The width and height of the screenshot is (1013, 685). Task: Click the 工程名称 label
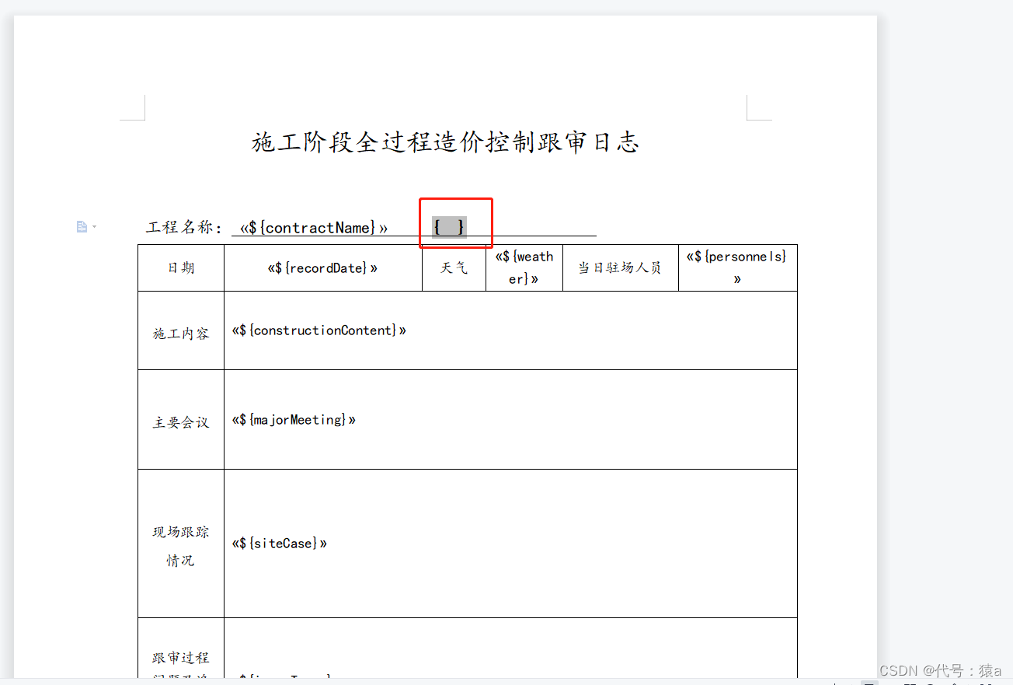(184, 227)
